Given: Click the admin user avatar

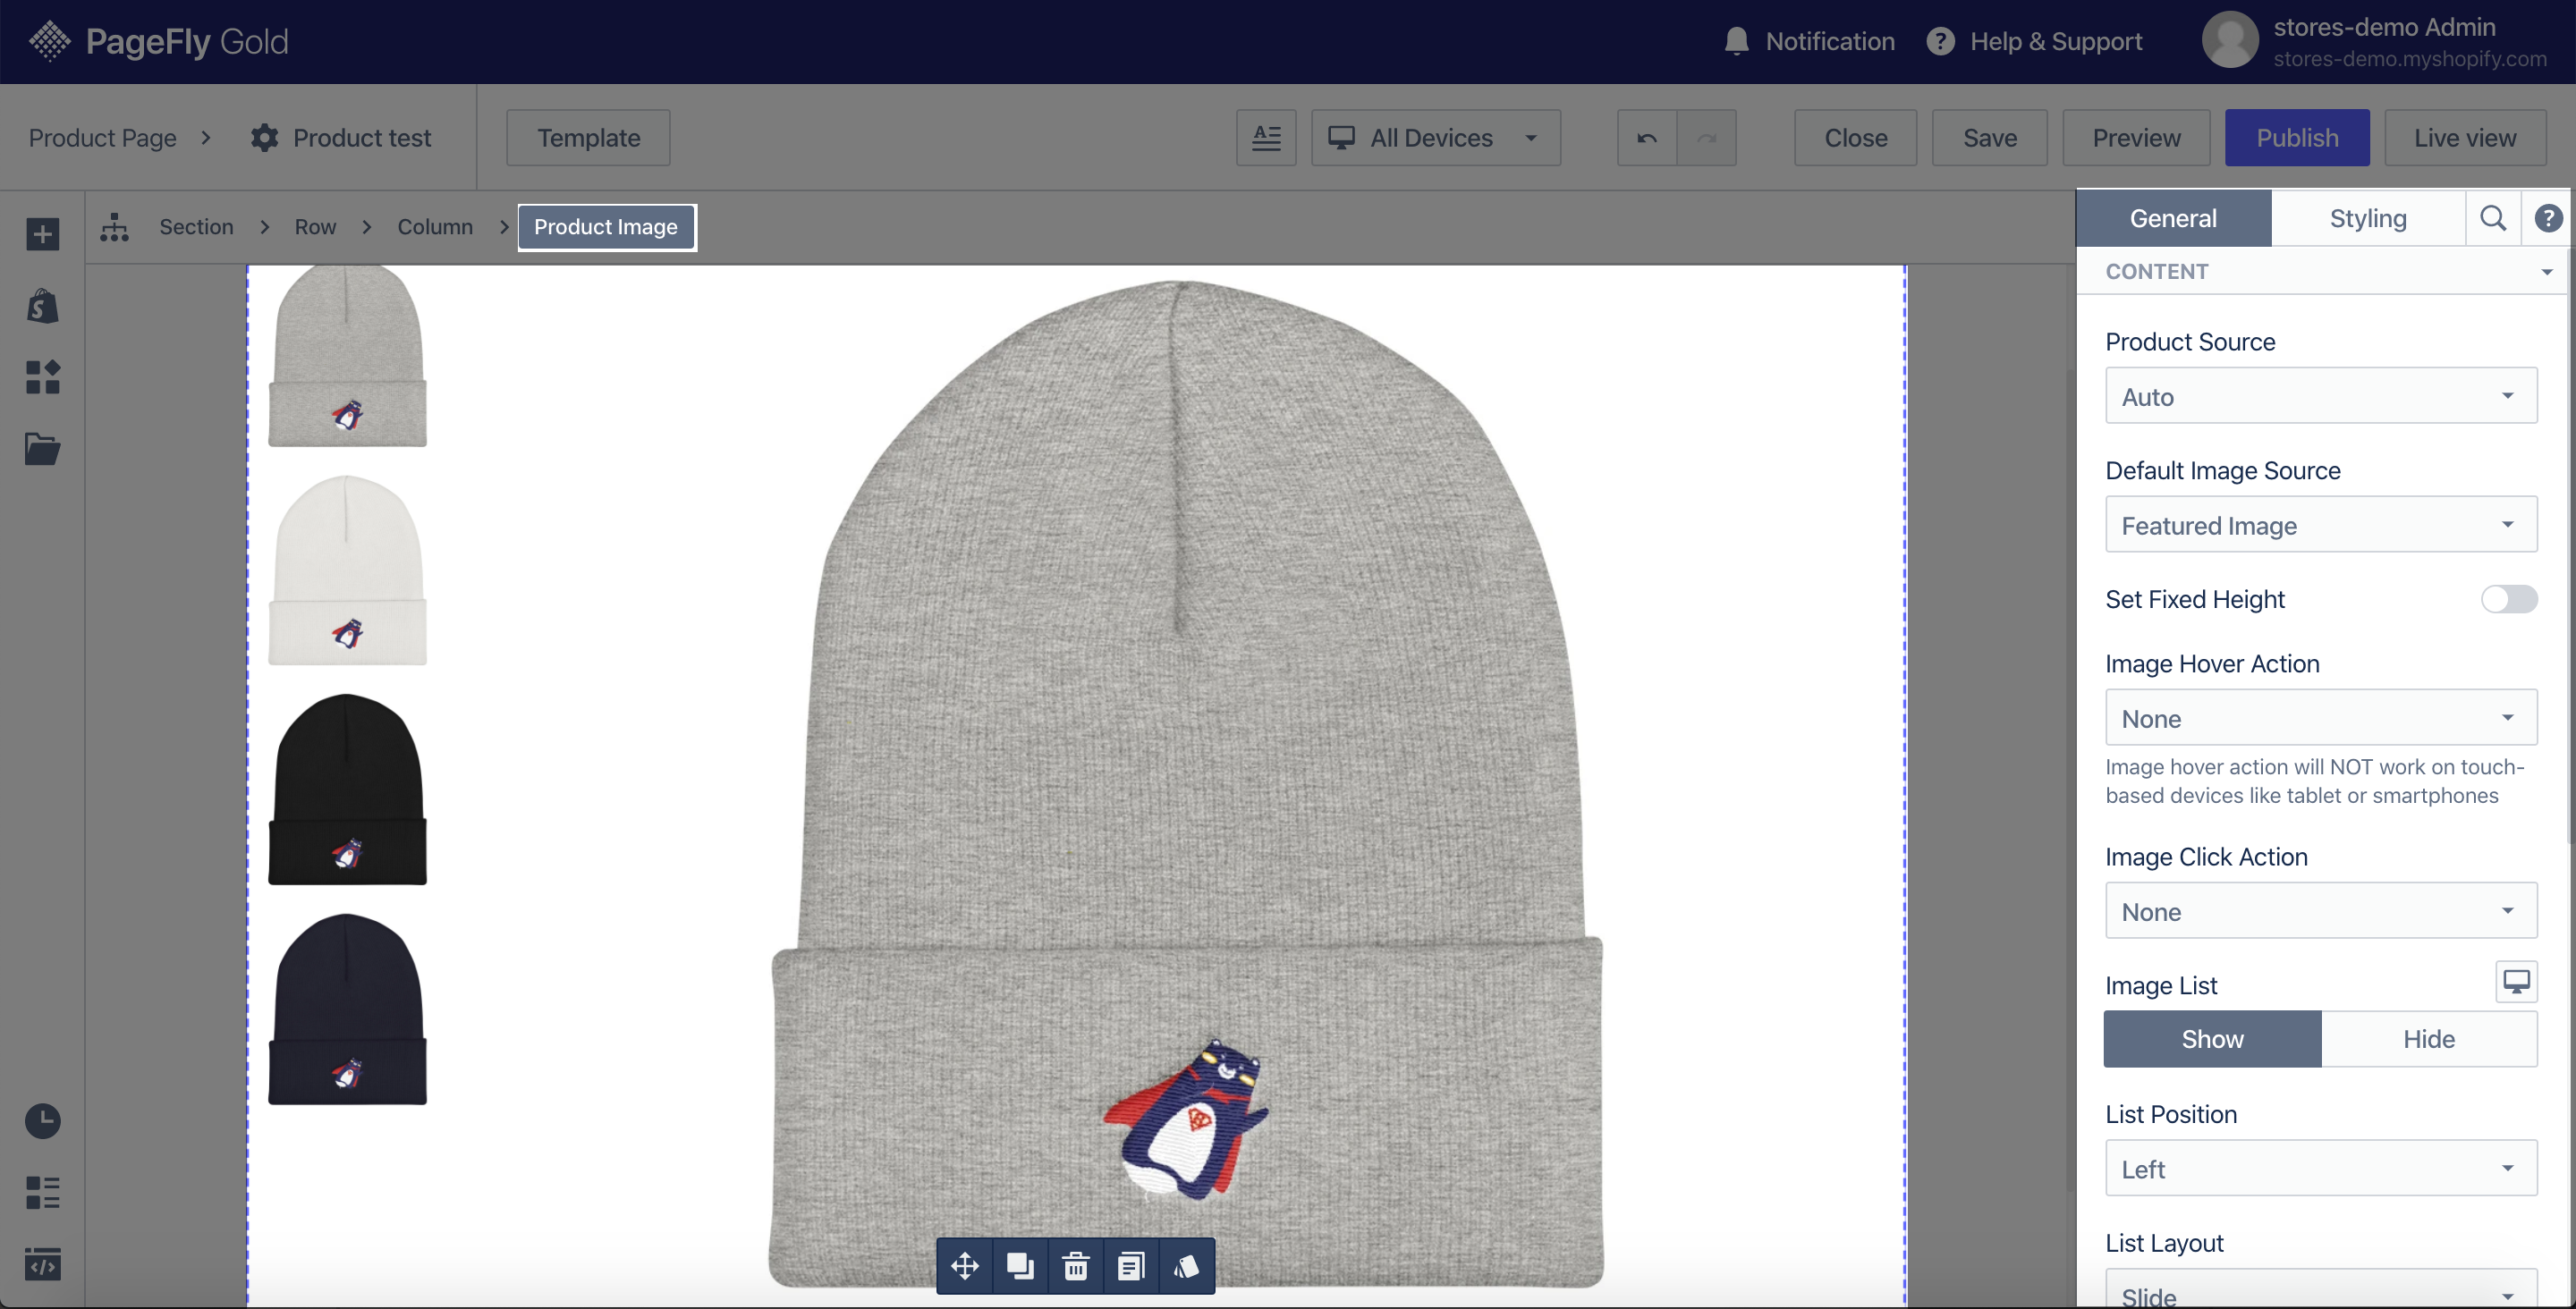Looking at the screenshot, I should click(2229, 41).
